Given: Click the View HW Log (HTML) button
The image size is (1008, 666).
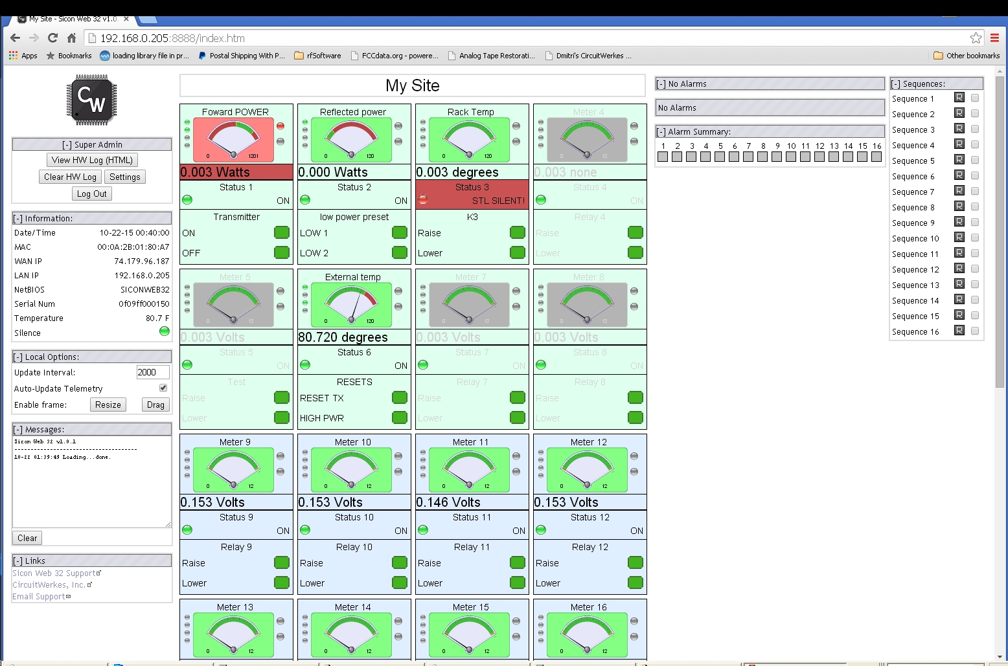Looking at the screenshot, I should tap(92, 160).
